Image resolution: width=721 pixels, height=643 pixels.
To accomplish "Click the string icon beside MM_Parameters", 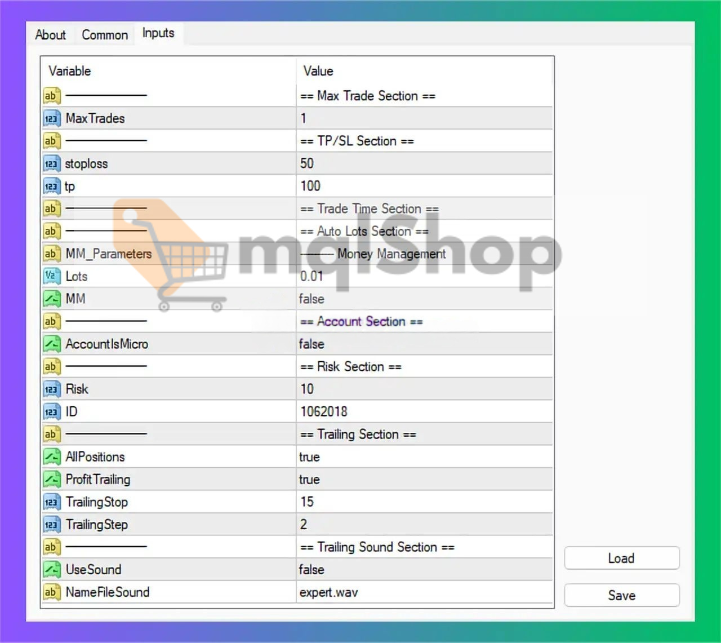I will (x=51, y=254).
